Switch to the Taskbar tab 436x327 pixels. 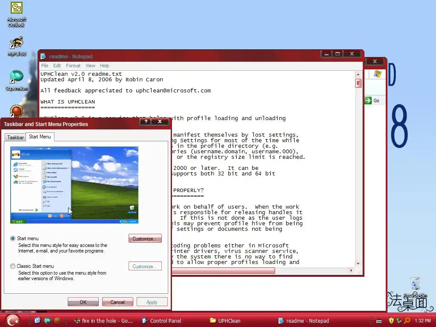15,138
